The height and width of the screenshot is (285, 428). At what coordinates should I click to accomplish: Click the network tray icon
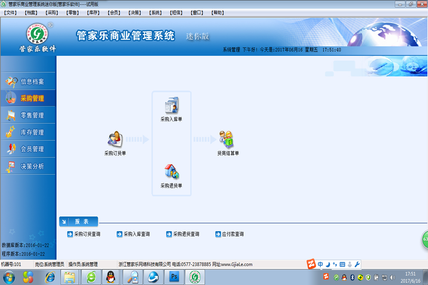click(x=385, y=278)
